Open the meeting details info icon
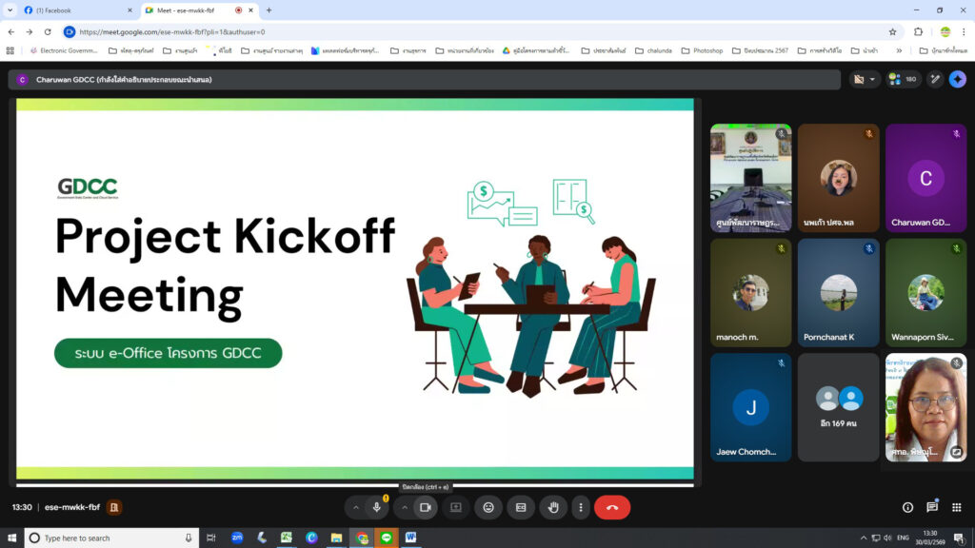 pyautogui.click(x=907, y=508)
